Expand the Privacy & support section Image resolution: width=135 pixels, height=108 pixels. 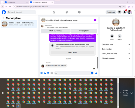pyautogui.click(x=116, y=58)
